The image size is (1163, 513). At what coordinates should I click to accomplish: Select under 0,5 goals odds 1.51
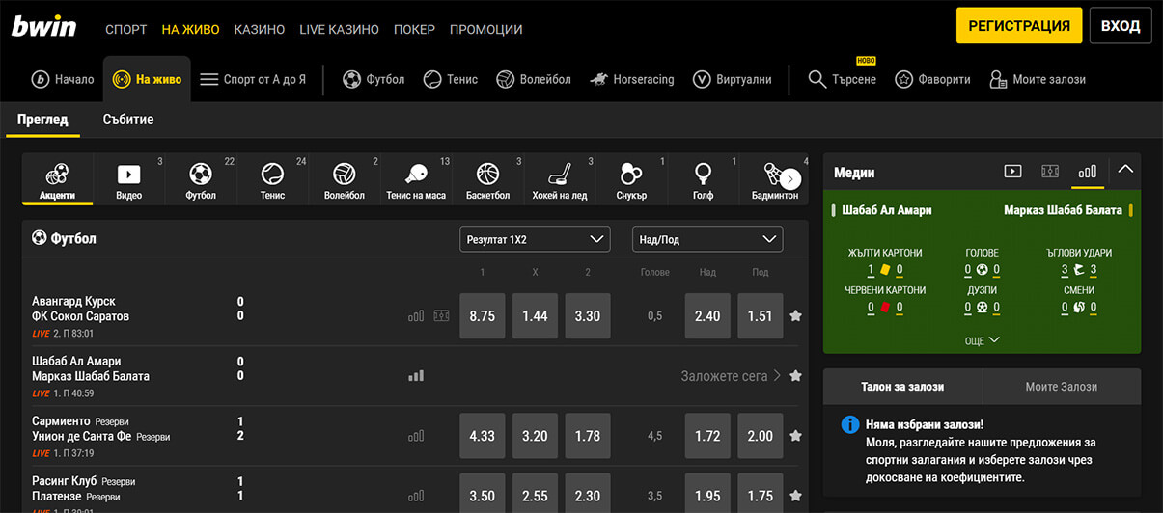(760, 315)
